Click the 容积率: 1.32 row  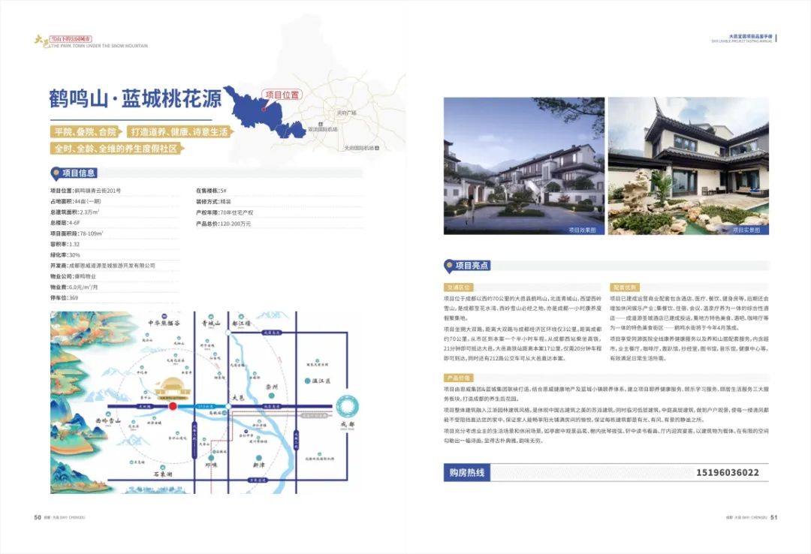(x=114, y=244)
